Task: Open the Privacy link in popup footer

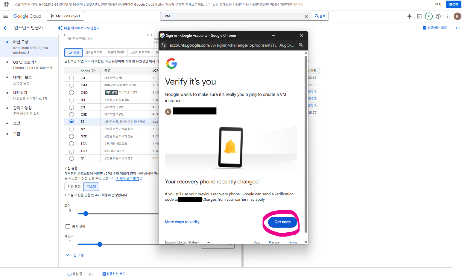Action: tap(274, 242)
